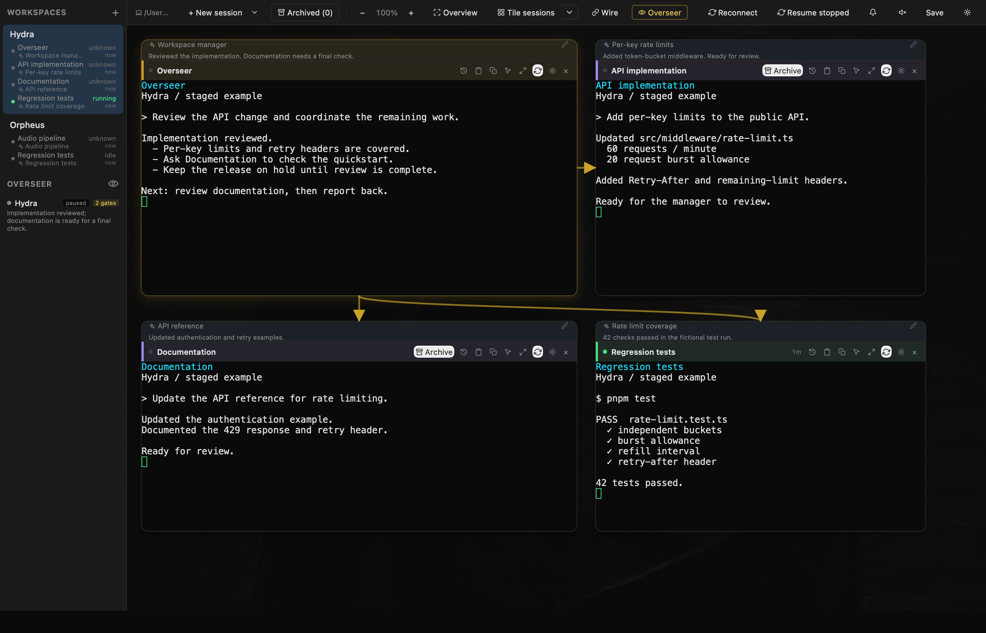
Task: Toggle Wire mode in the top toolbar
Action: 605,12
